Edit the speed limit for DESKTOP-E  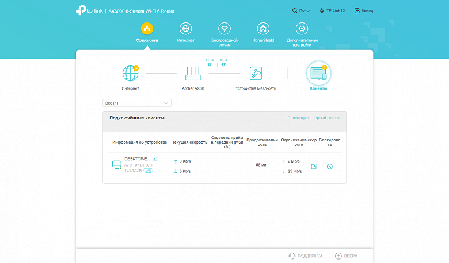(314, 167)
